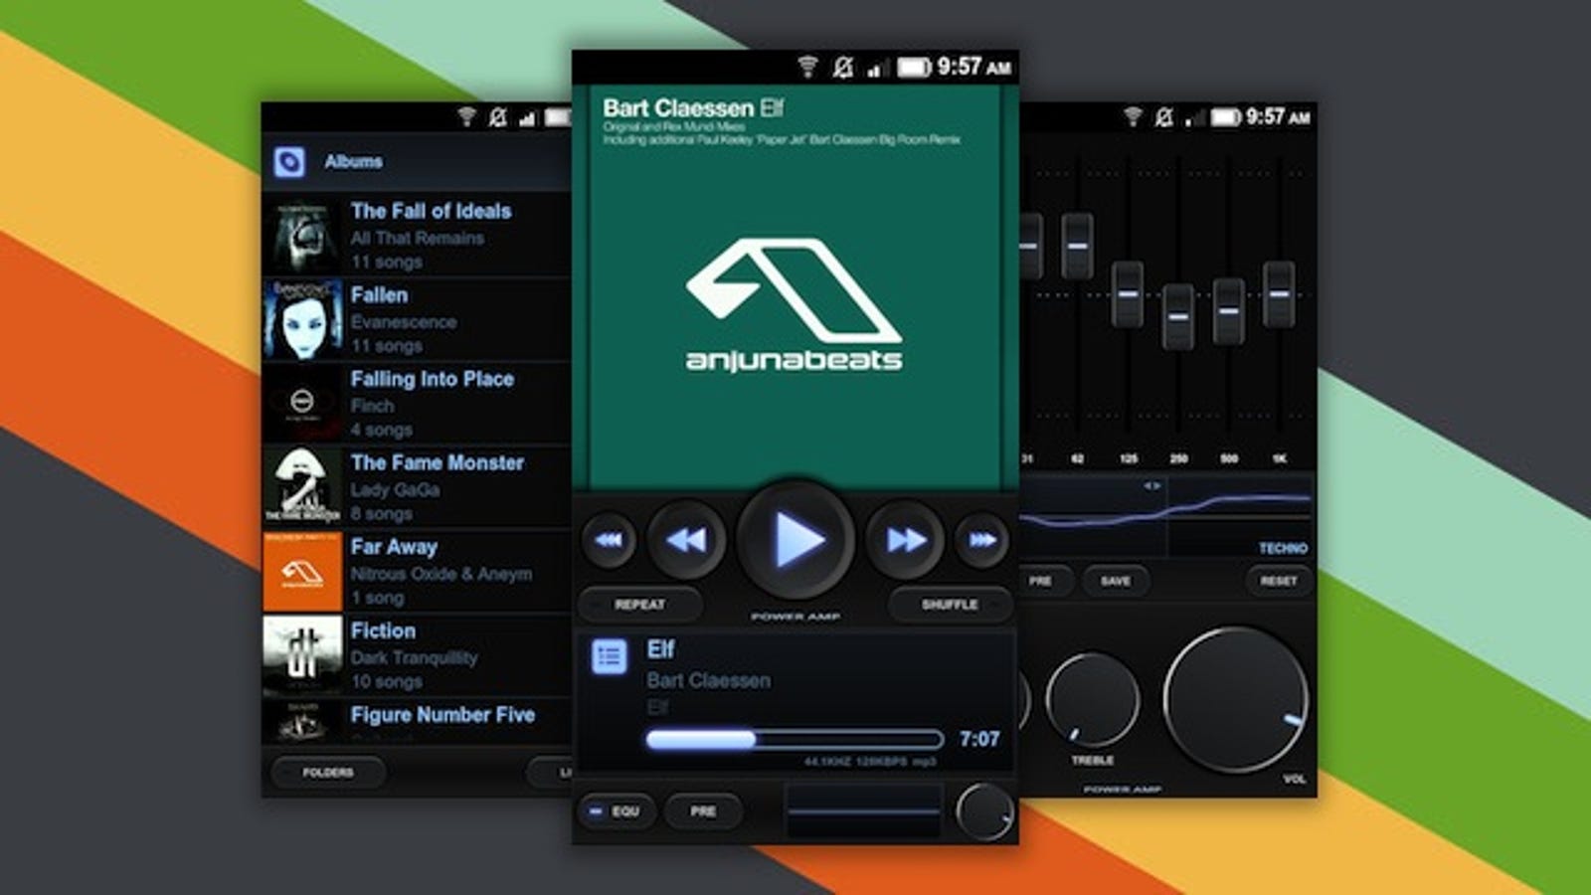The height and width of the screenshot is (895, 1591).
Task: Click the song progress seek bar
Action: (795, 739)
